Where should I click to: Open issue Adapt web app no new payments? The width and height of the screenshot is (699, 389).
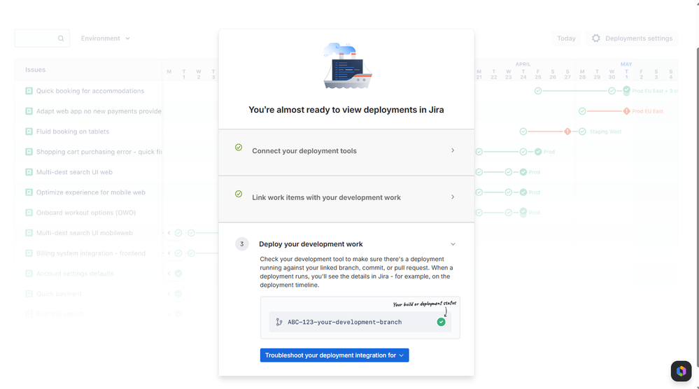(99, 111)
